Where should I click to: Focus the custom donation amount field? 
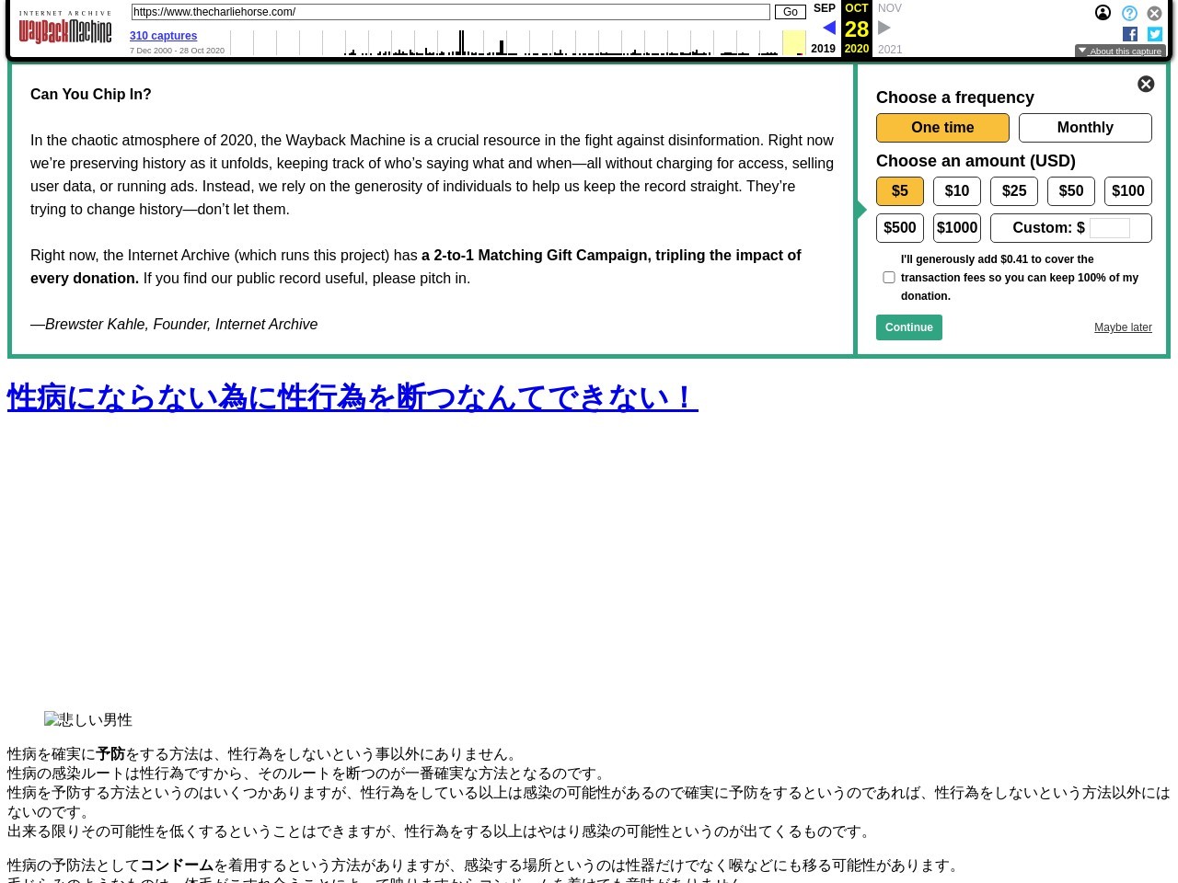1109,228
